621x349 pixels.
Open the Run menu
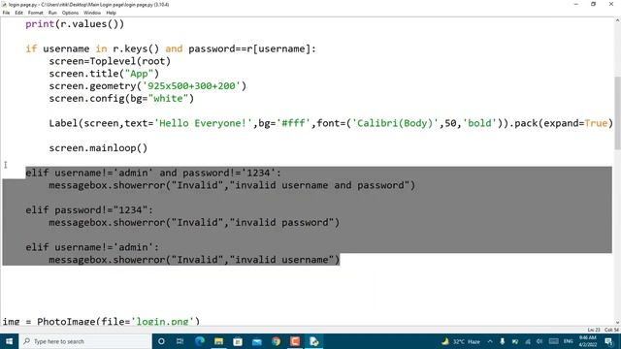pos(52,13)
